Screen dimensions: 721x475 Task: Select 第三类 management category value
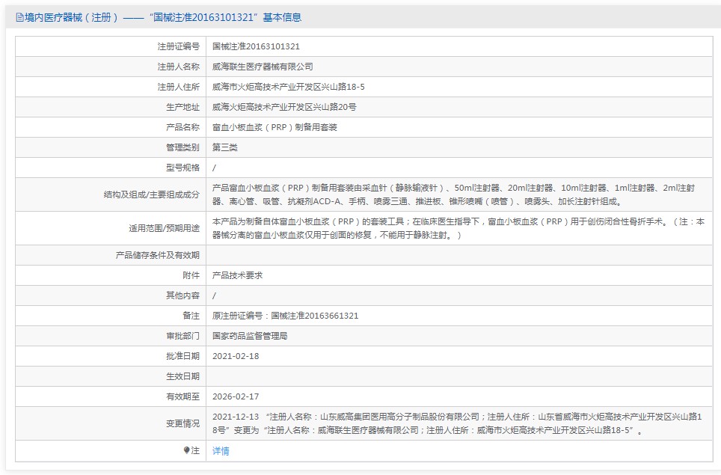(x=225, y=147)
